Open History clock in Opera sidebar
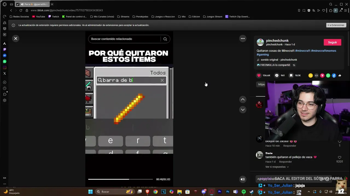The width and height of the screenshot is (350, 196). pos(5,88)
